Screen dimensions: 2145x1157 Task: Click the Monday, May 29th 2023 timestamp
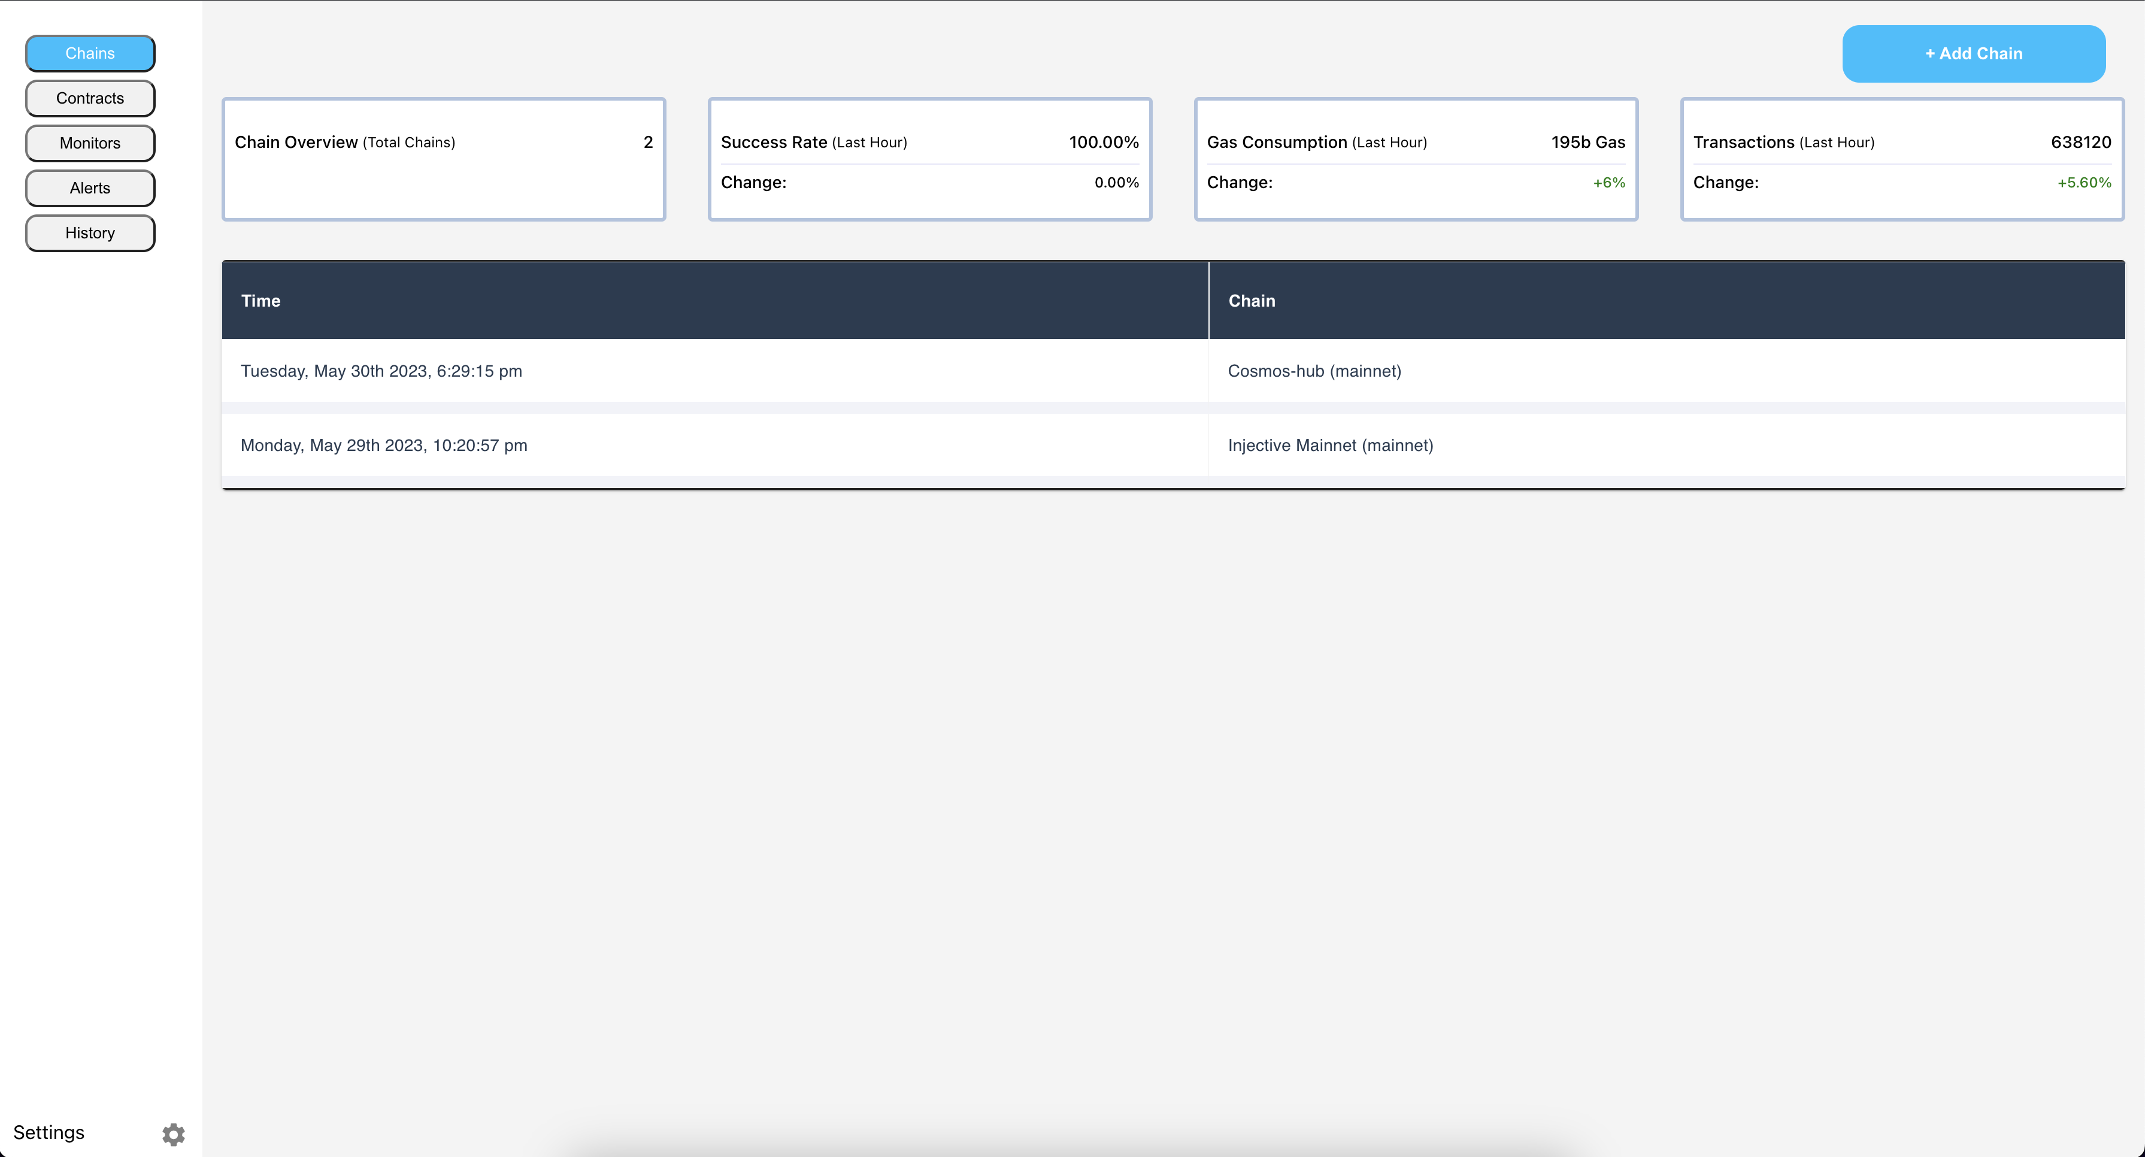(384, 445)
